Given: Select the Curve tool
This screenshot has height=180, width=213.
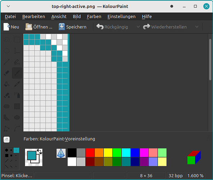Looking at the screenshot, I should (x=17, y=129).
